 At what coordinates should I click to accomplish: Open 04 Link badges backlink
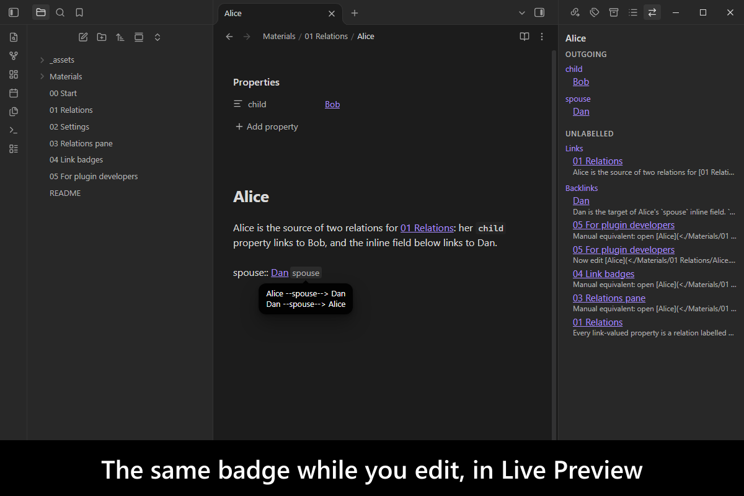[603, 274]
